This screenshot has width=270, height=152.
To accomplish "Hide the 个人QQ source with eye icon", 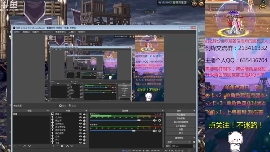I will coord(80,117).
